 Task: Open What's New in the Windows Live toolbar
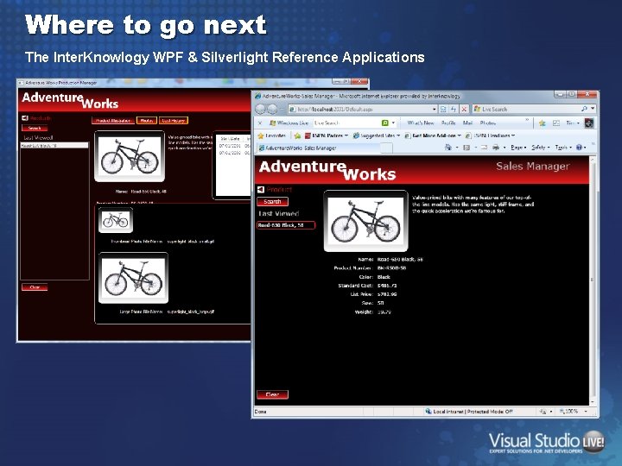421,123
